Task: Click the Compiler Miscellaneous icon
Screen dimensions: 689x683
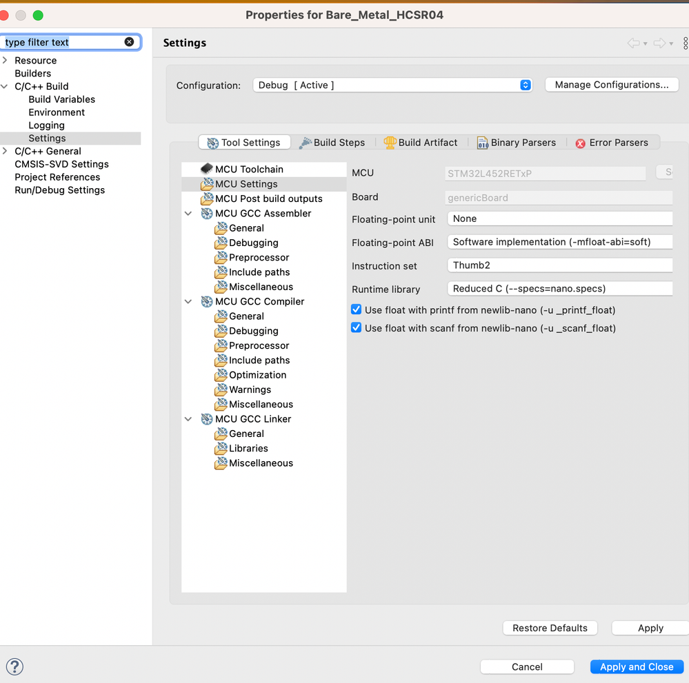Action: point(221,404)
